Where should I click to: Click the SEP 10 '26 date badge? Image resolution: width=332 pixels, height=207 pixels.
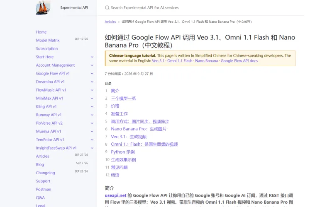[81, 39]
